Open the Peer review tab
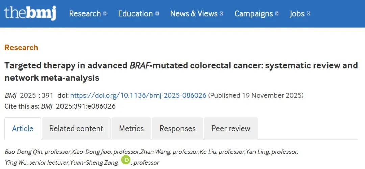The height and width of the screenshot is (169, 365). pos(231,129)
